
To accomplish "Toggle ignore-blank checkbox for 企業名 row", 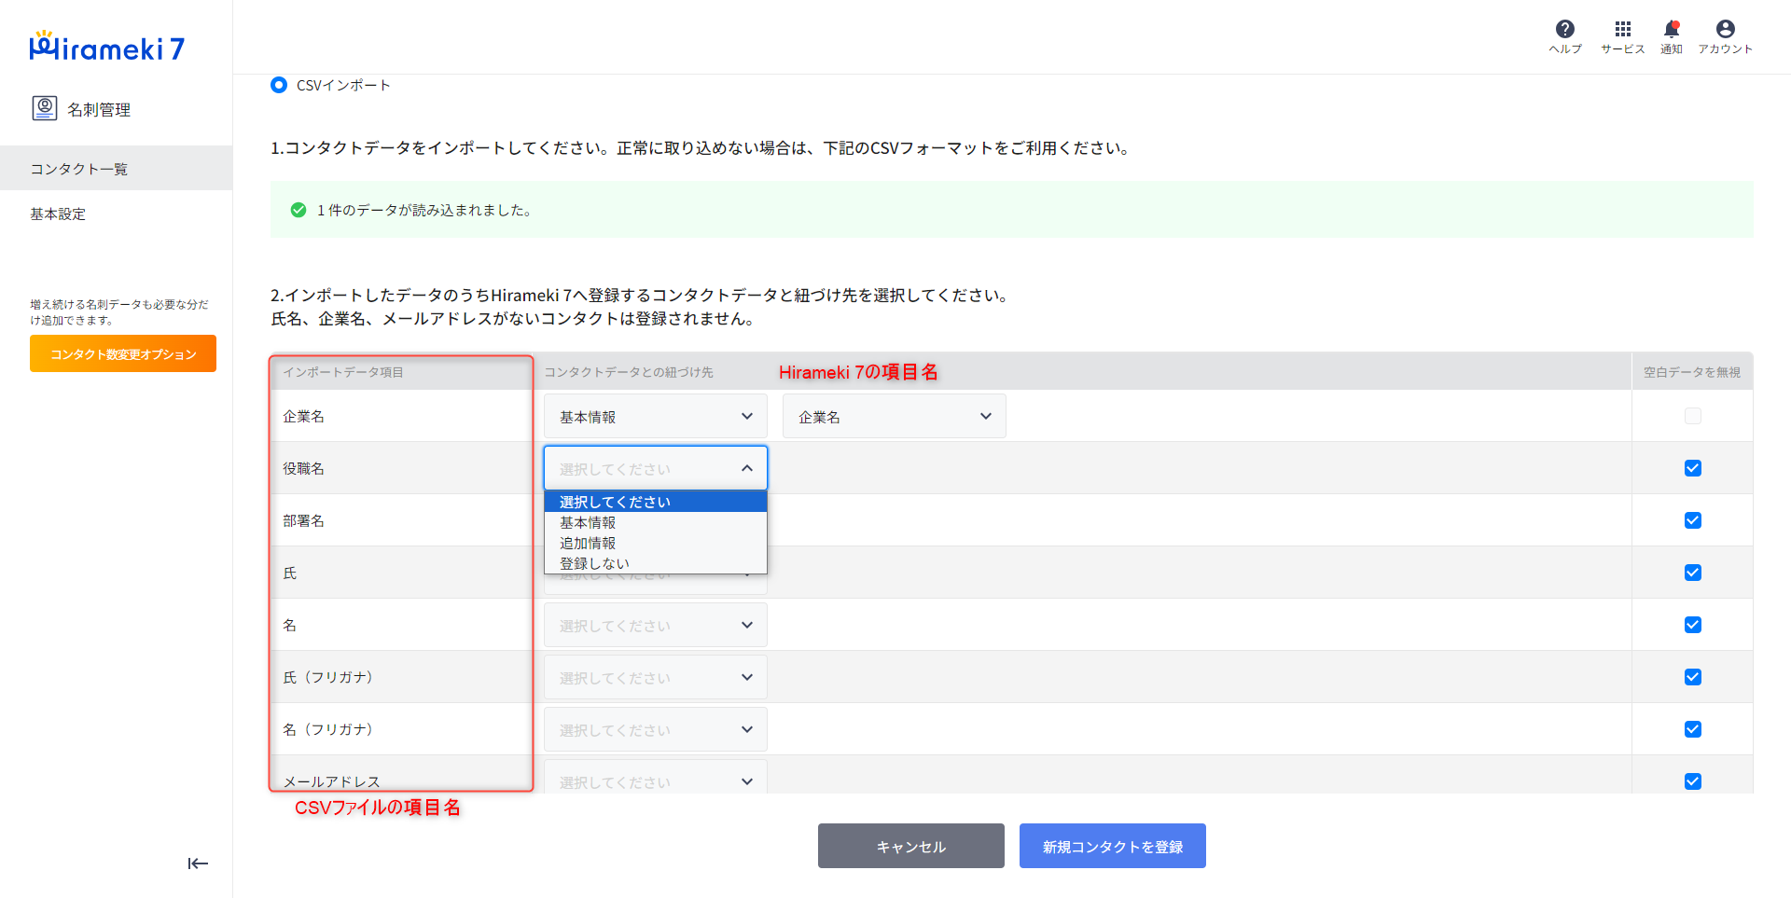I will (x=1693, y=416).
